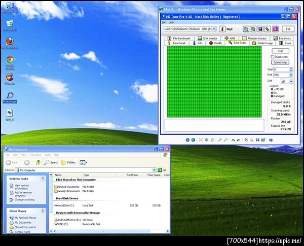
Task: Open the Address bar dropdown in My Computer
Action: tap(154, 170)
